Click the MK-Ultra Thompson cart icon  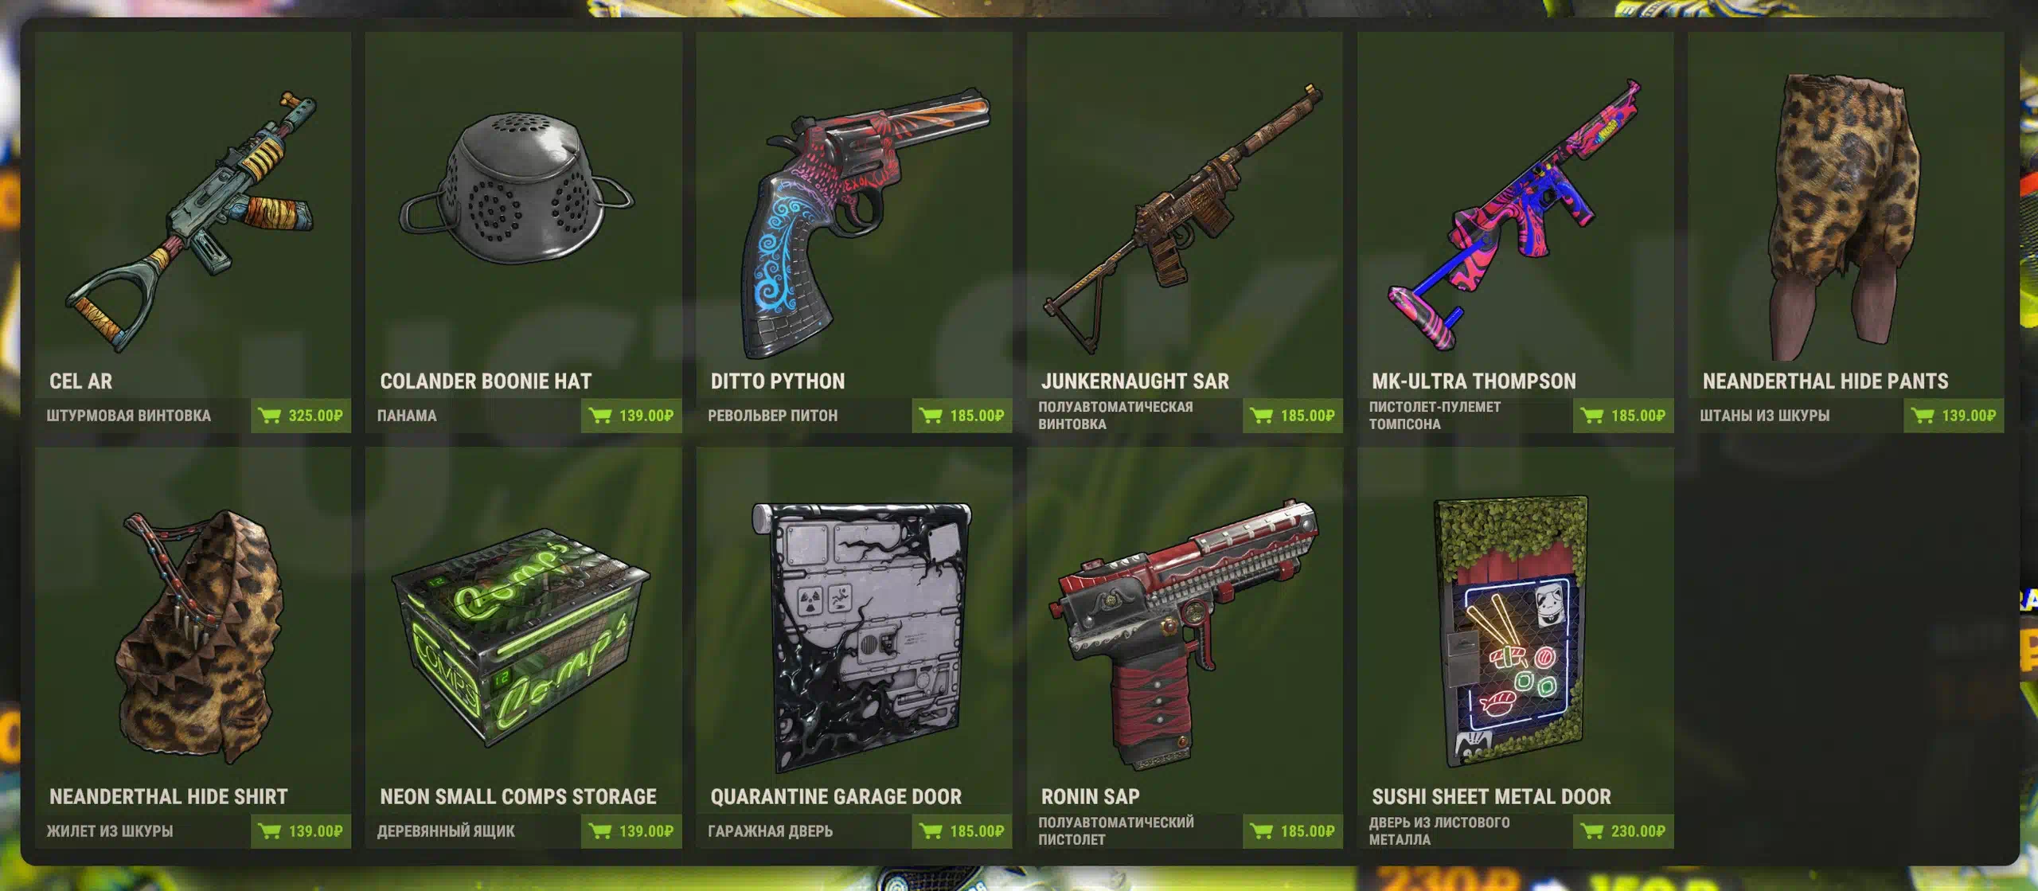click(x=1592, y=416)
